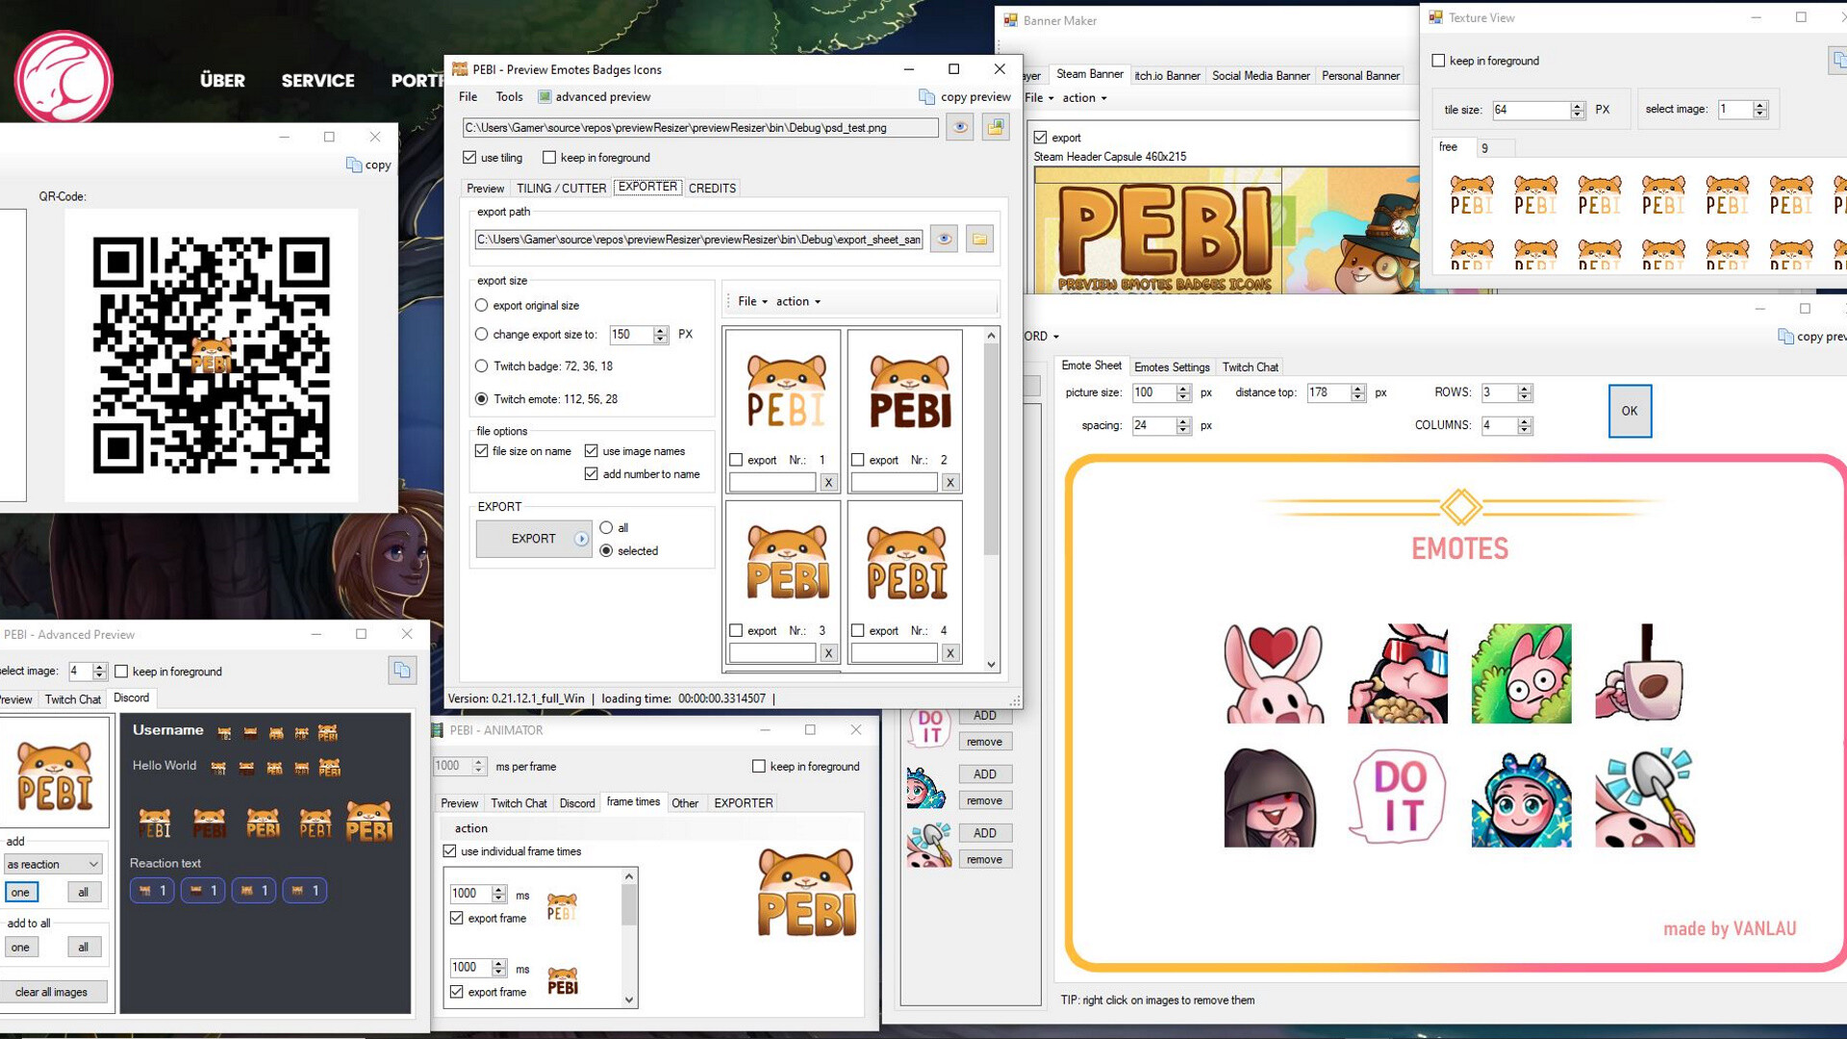This screenshot has height=1039, width=1847.
Task: Uncheck the use tiling checkbox
Action: tap(470, 157)
